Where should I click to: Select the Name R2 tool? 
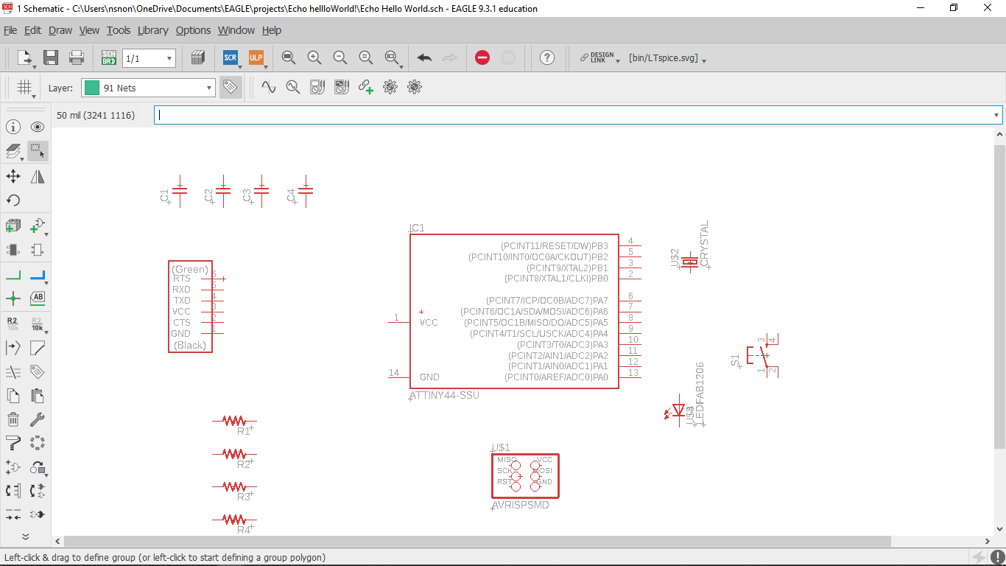pyautogui.click(x=13, y=324)
